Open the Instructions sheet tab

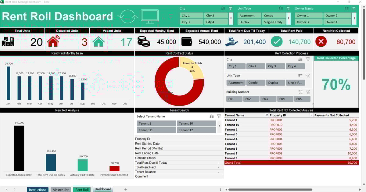point(37,189)
